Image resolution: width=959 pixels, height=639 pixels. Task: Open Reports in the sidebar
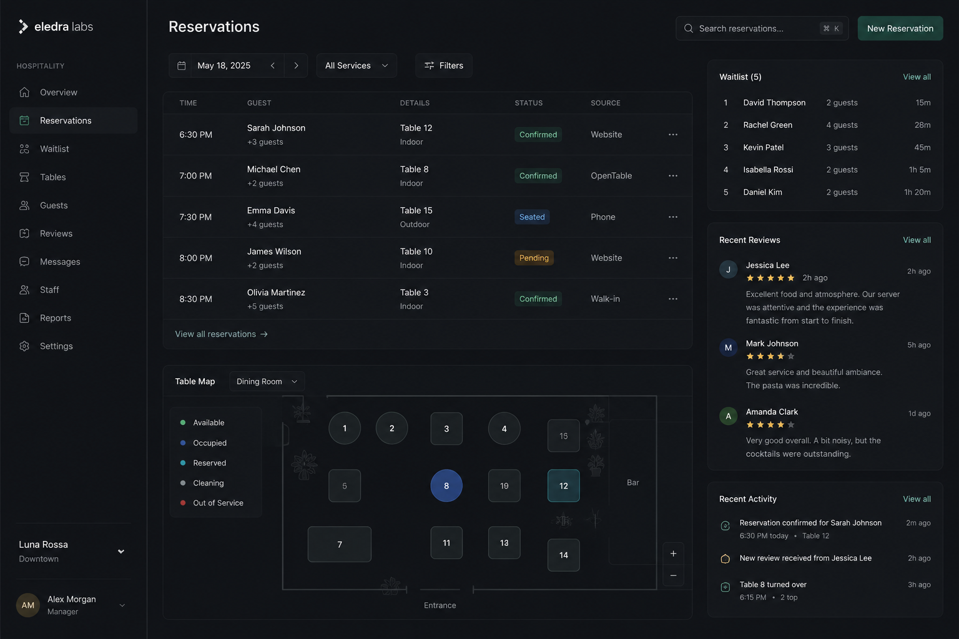click(x=74, y=318)
